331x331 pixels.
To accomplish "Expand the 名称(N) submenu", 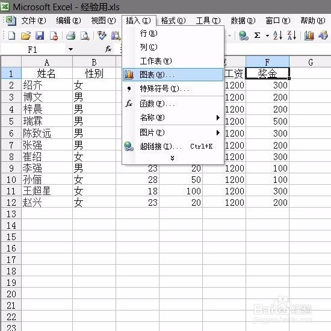I will pyautogui.click(x=218, y=117).
